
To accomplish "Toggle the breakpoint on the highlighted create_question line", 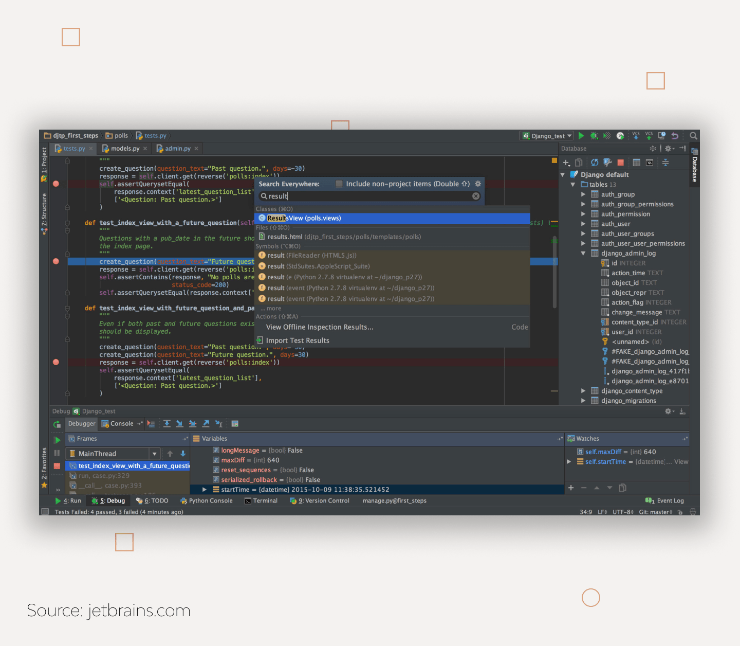I will tap(56, 261).
